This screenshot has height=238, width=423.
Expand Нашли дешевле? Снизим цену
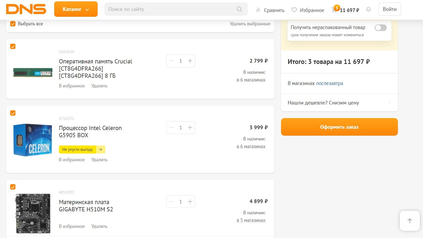point(339,103)
